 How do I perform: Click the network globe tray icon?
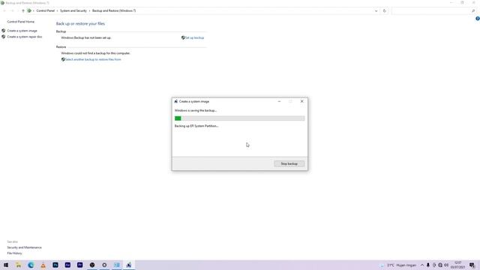[x=440, y=265]
